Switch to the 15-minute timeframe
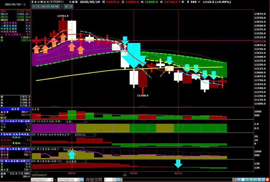 click(48, 7)
